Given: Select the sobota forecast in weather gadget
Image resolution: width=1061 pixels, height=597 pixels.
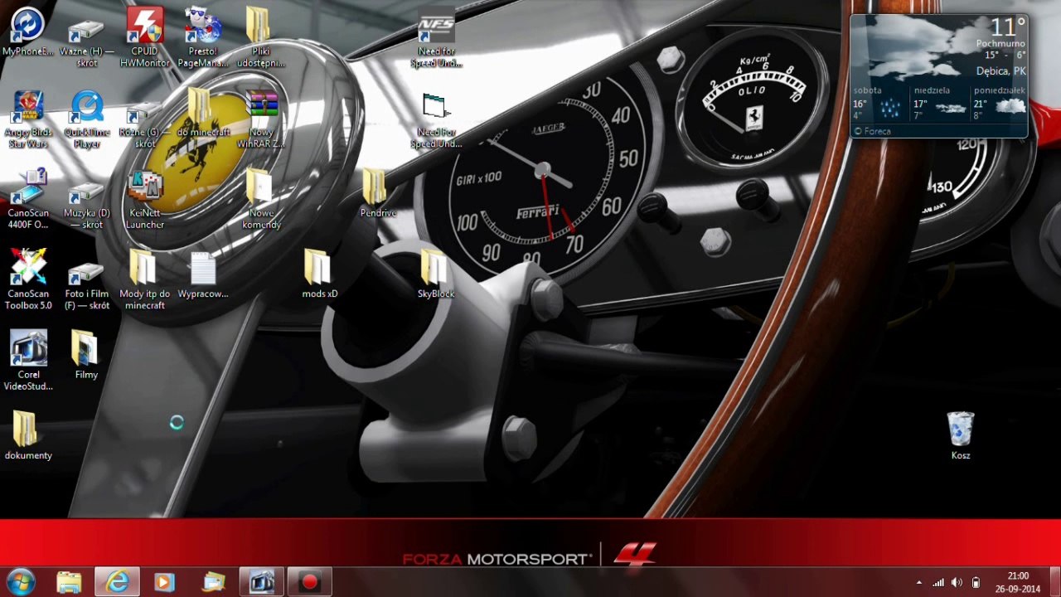Looking at the screenshot, I should click(x=879, y=104).
